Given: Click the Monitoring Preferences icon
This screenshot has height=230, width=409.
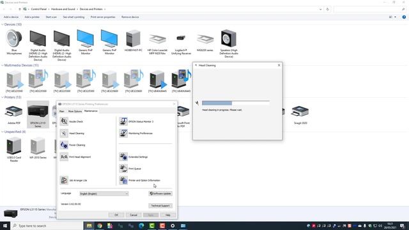Looking at the screenshot, I should [123, 134].
